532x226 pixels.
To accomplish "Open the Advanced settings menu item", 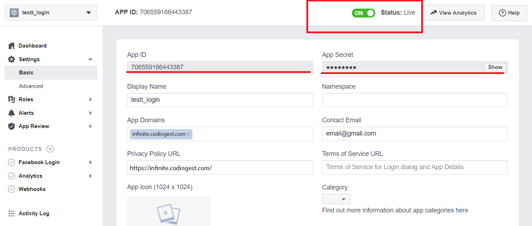I will (31, 86).
